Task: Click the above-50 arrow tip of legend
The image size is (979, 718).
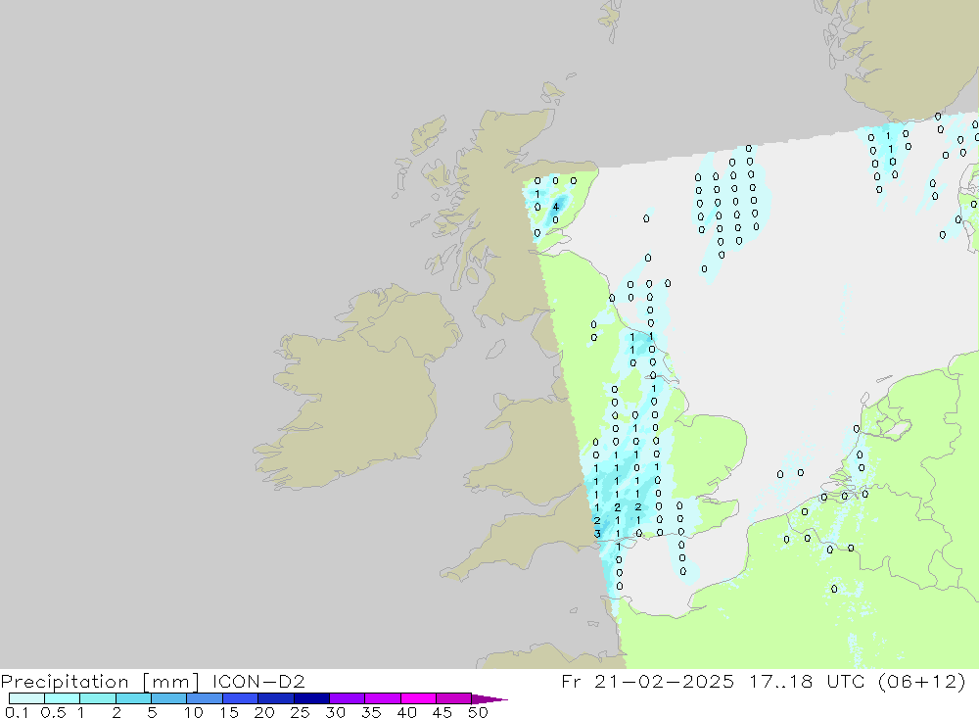Action: pyautogui.click(x=489, y=699)
